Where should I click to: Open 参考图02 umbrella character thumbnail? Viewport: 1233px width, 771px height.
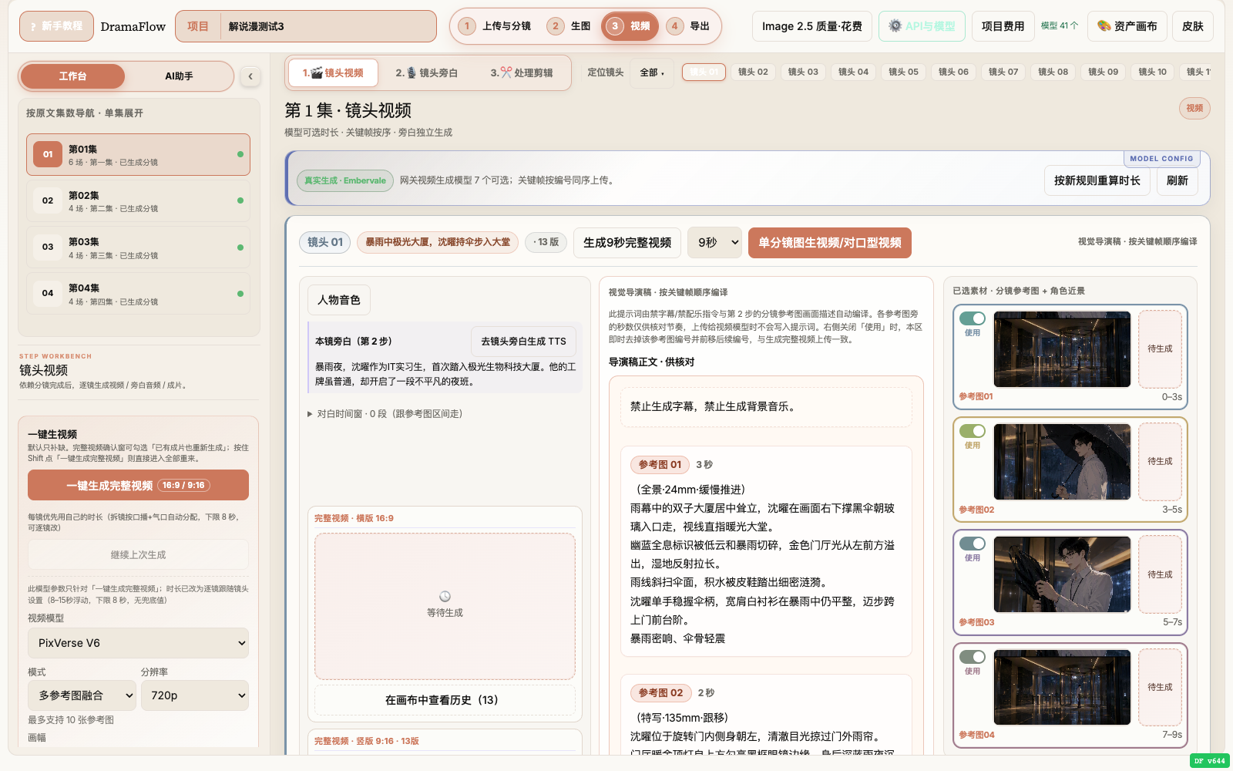tap(1062, 462)
